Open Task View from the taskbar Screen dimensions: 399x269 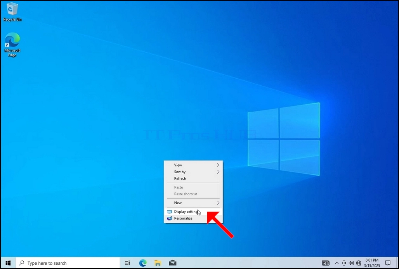[127, 263]
